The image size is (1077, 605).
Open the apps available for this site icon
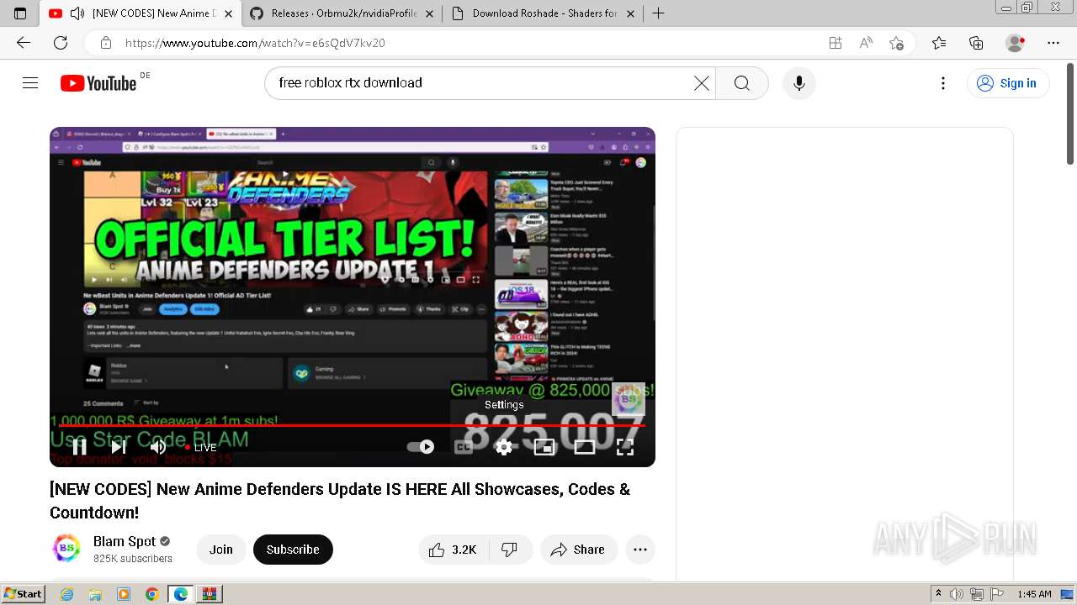click(836, 43)
